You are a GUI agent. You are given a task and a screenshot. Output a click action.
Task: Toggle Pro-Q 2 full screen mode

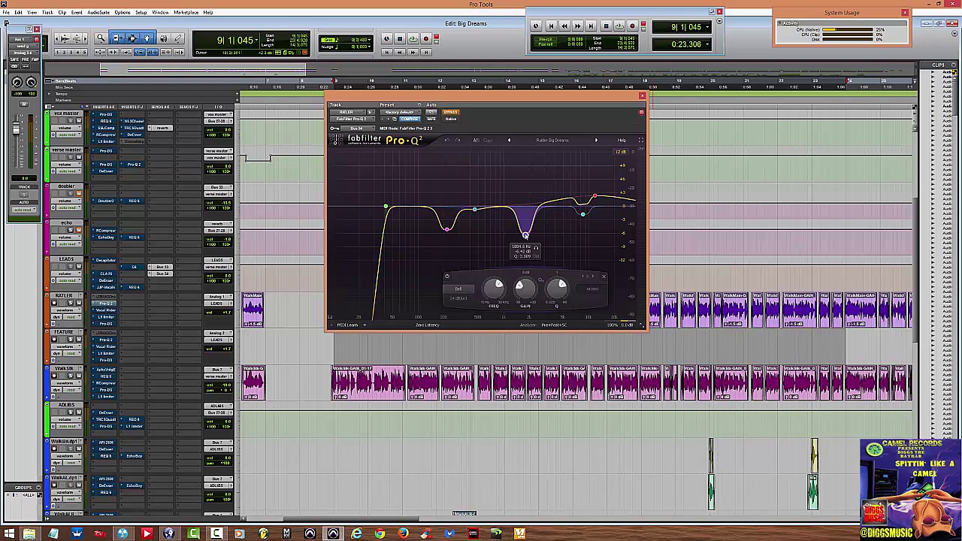click(x=641, y=140)
